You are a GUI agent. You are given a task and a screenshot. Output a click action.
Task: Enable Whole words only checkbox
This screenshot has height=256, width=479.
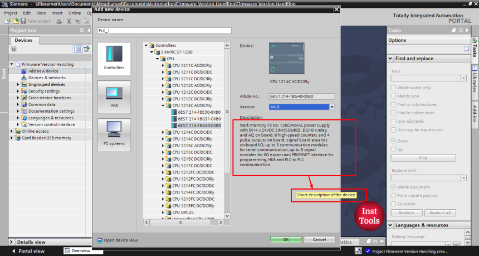[x=393, y=88]
